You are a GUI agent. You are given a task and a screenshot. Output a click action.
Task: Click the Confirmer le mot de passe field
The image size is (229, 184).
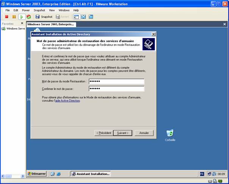(x=116, y=88)
